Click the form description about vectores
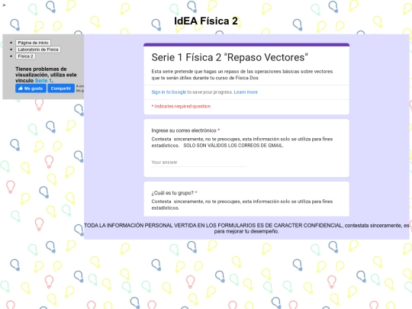This screenshot has width=412, height=309. click(x=242, y=75)
